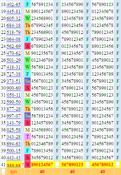Select the highlighted 890124567 prediction cell

pos(42,165)
